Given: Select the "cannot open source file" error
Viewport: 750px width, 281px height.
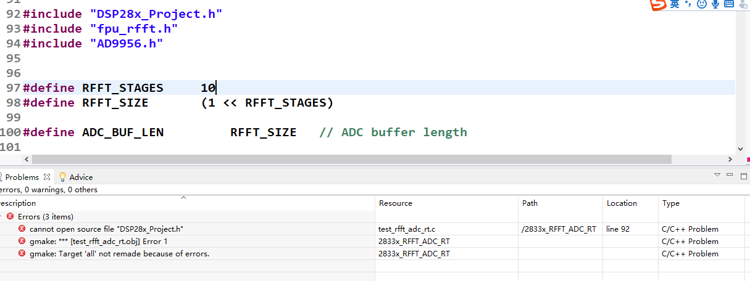Looking at the screenshot, I should coord(106,229).
